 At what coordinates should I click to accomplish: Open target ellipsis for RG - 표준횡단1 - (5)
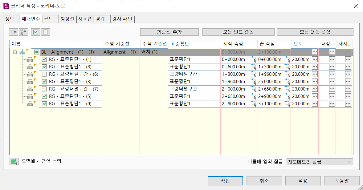pyautogui.click(x=332, y=96)
